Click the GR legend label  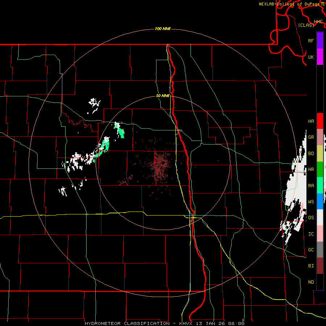(x=311, y=137)
